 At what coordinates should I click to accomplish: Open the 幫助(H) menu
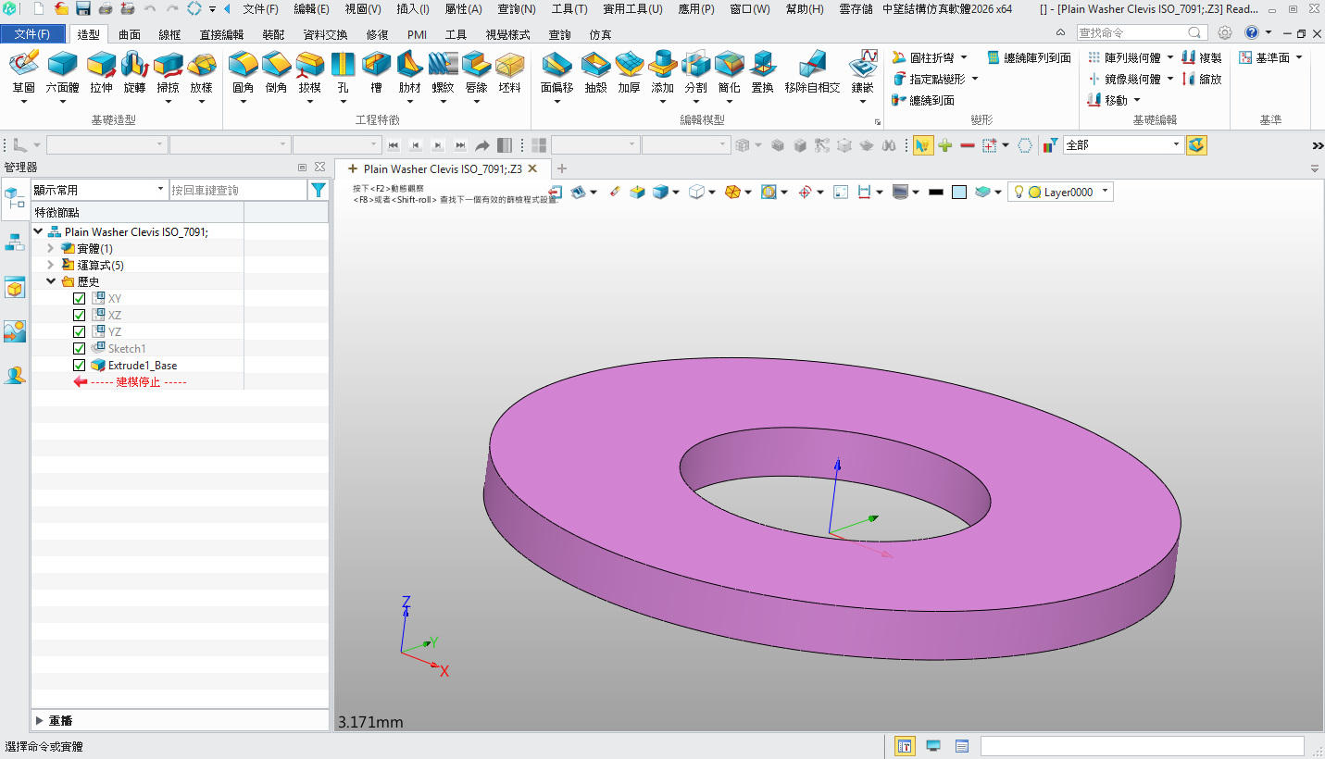[805, 9]
